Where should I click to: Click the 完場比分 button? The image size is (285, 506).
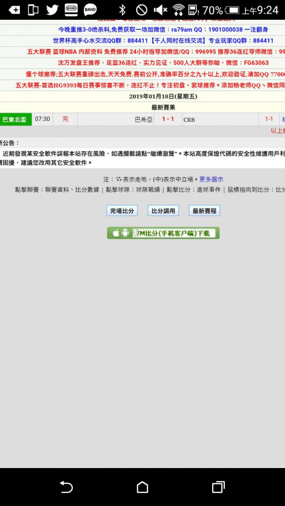[x=122, y=210]
